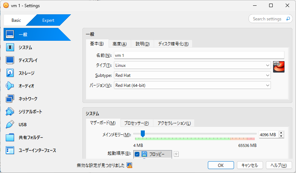Open the タイプ dropdown showing Linux
Screen dimensions: 296x173
click(192, 65)
